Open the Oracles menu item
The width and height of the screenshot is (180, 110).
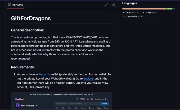pos(91,108)
